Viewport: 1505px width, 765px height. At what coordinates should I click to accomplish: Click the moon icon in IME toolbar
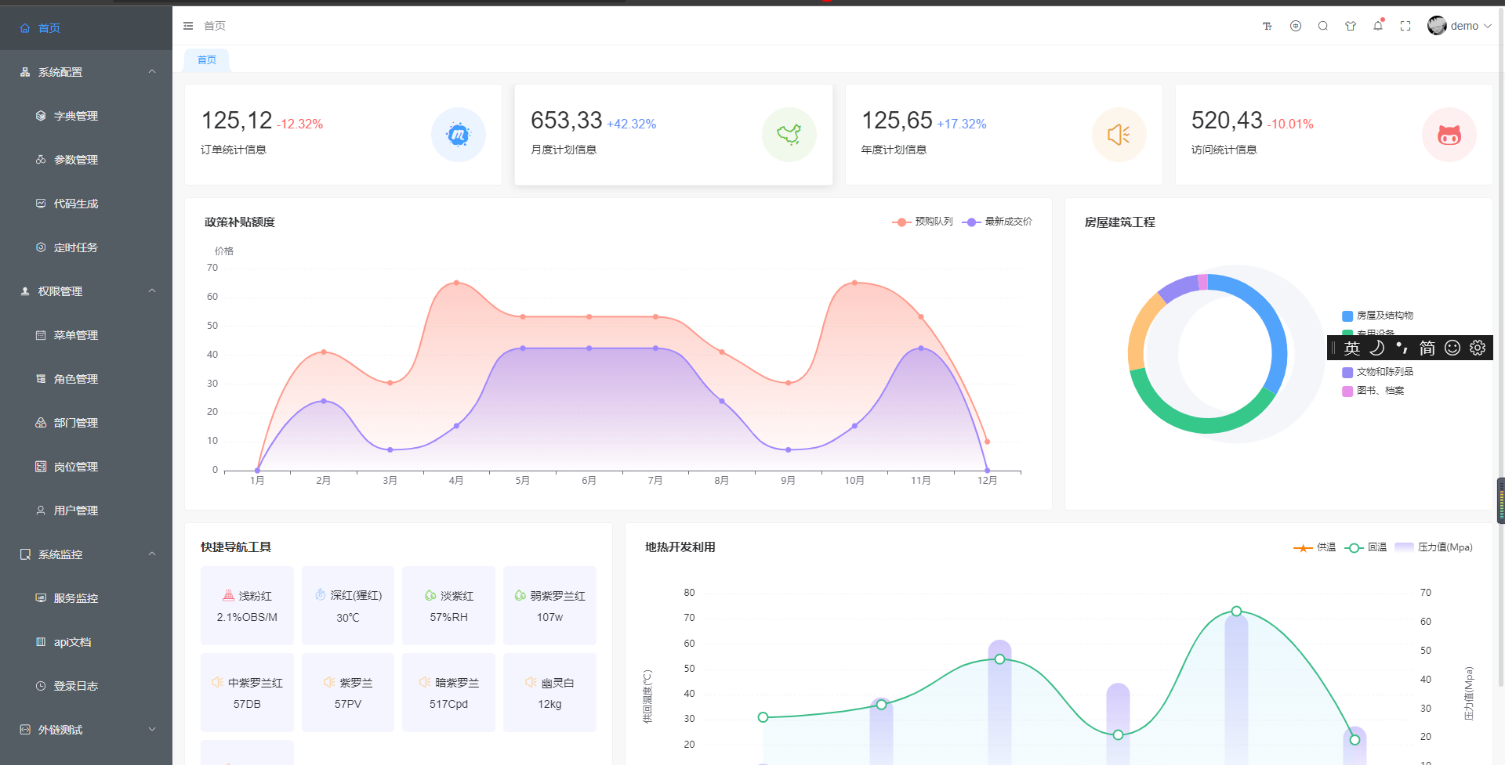click(1377, 348)
